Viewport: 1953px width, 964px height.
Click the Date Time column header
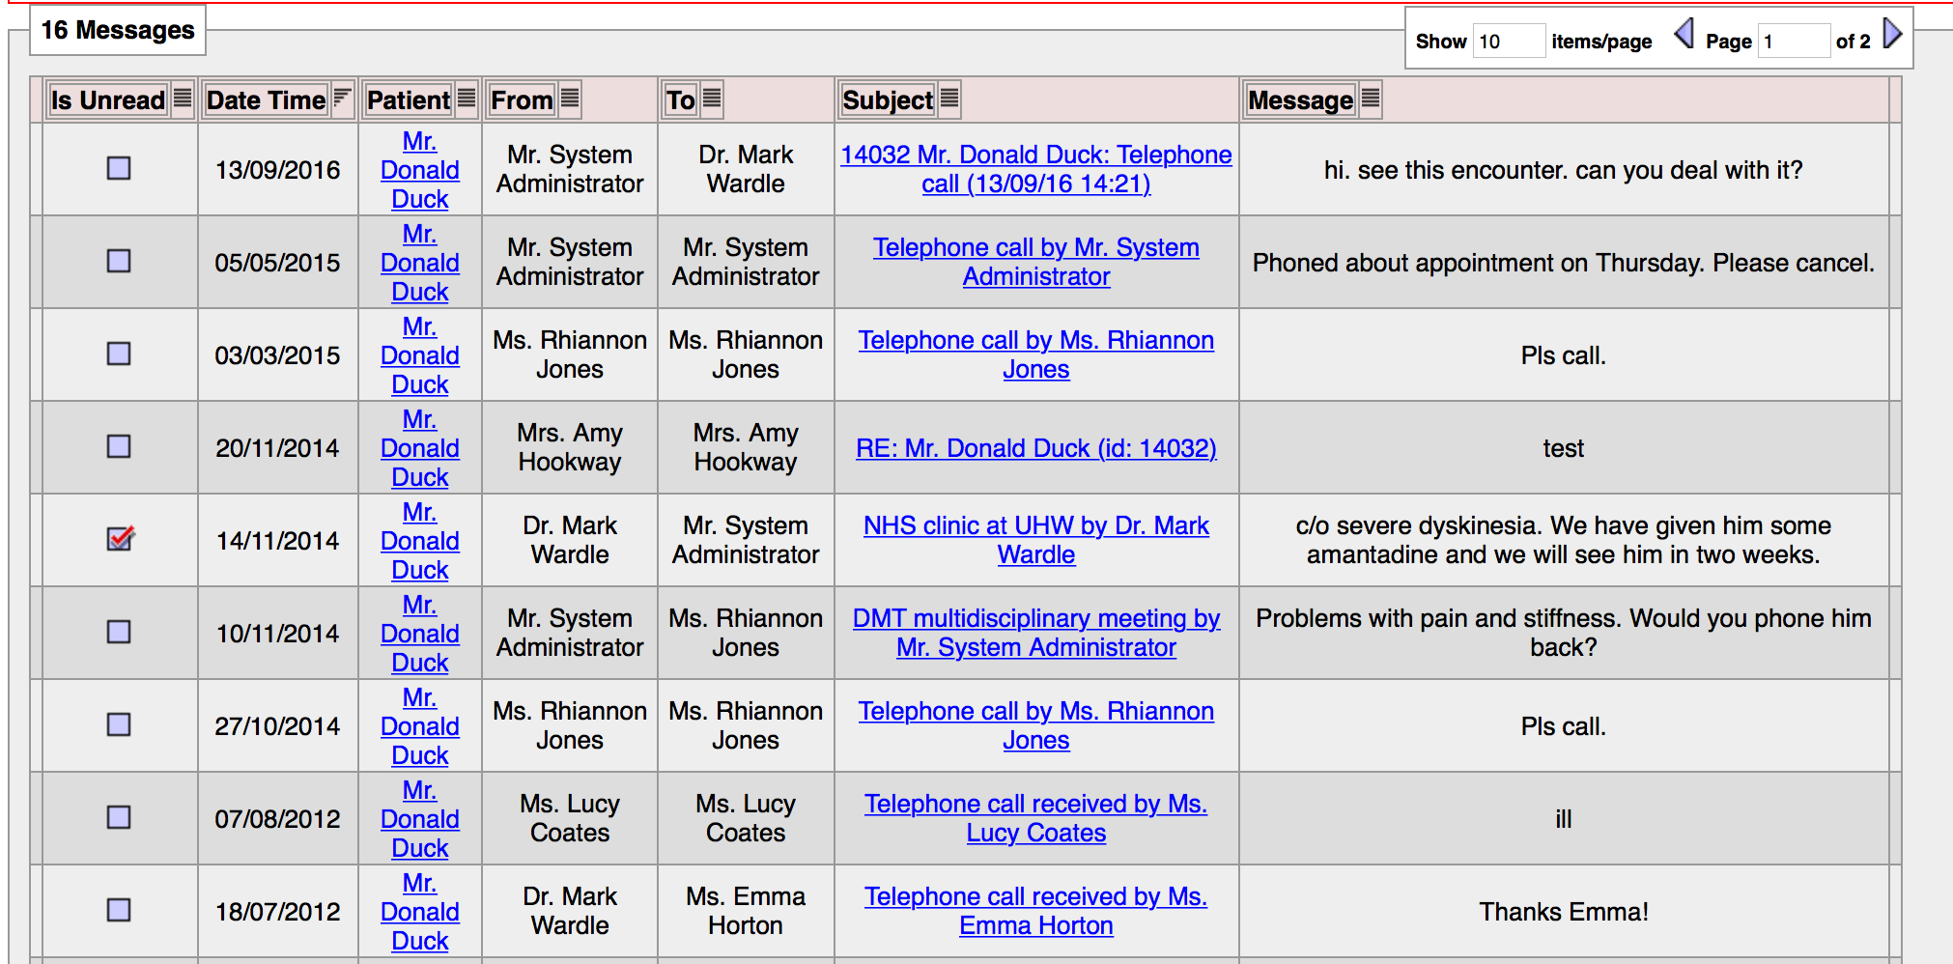point(266,100)
